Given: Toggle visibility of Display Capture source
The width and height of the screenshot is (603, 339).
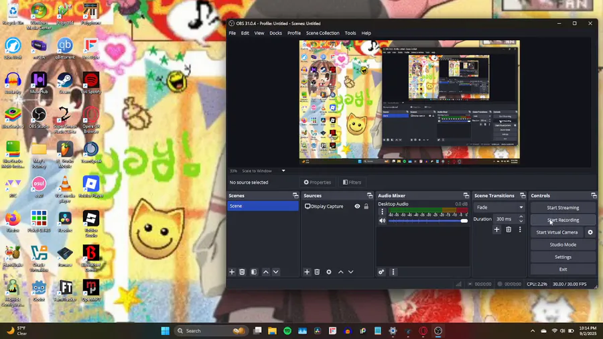Looking at the screenshot, I should coord(357,206).
